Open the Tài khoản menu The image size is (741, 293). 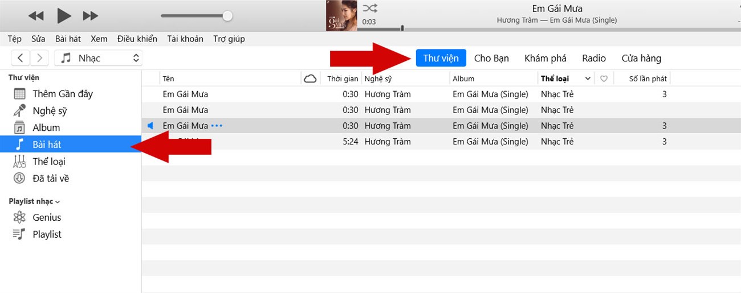tap(185, 39)
